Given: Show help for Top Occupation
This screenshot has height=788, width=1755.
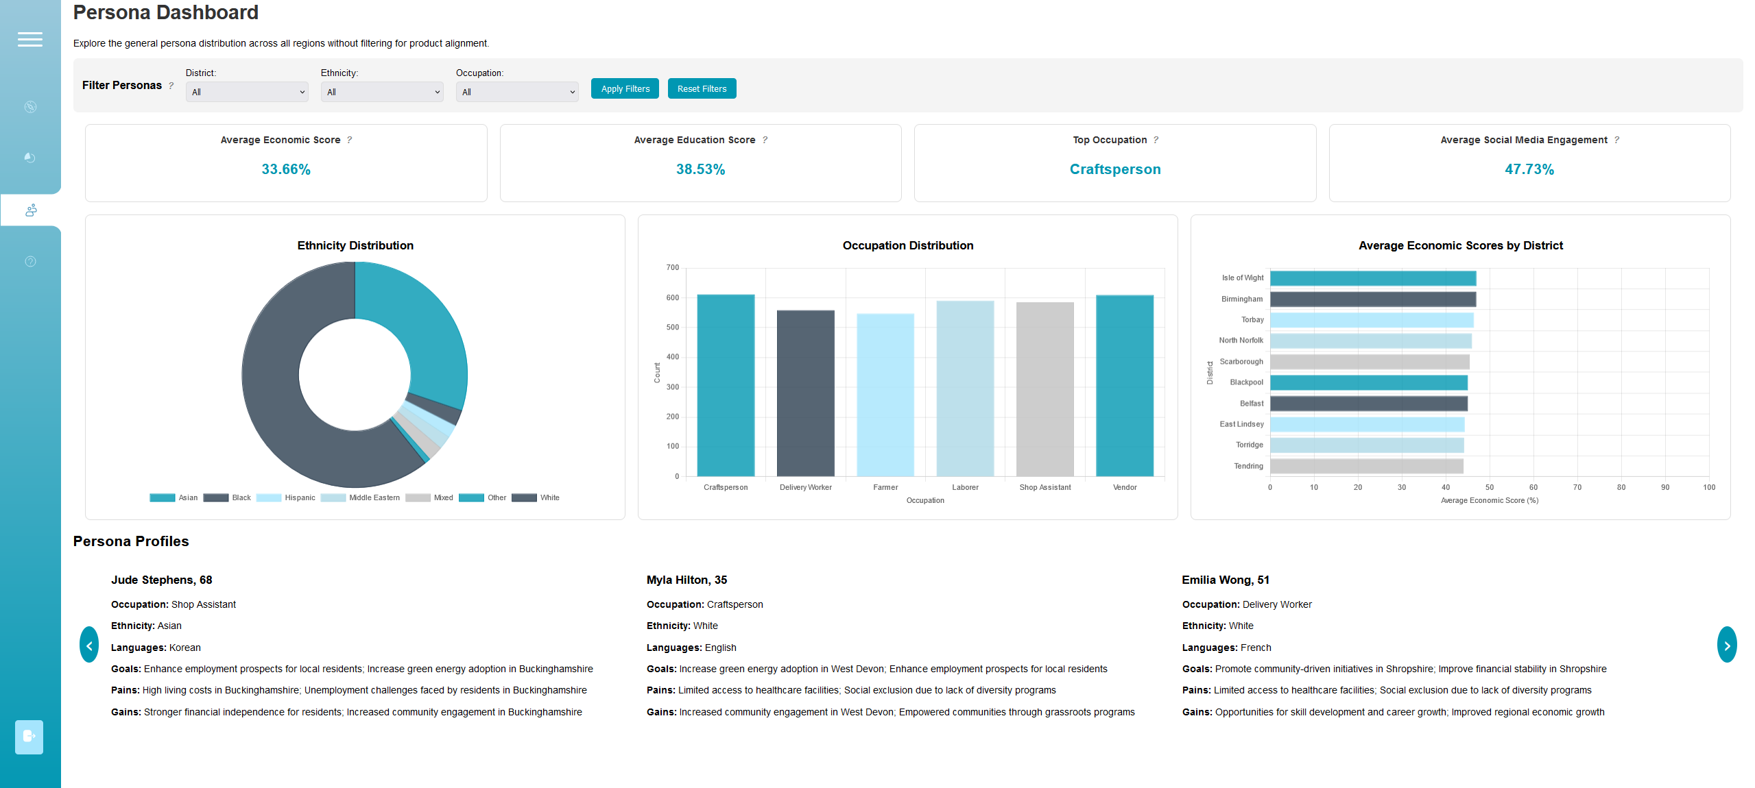Looking at the screenshot, I should [x=1156, y=140].
